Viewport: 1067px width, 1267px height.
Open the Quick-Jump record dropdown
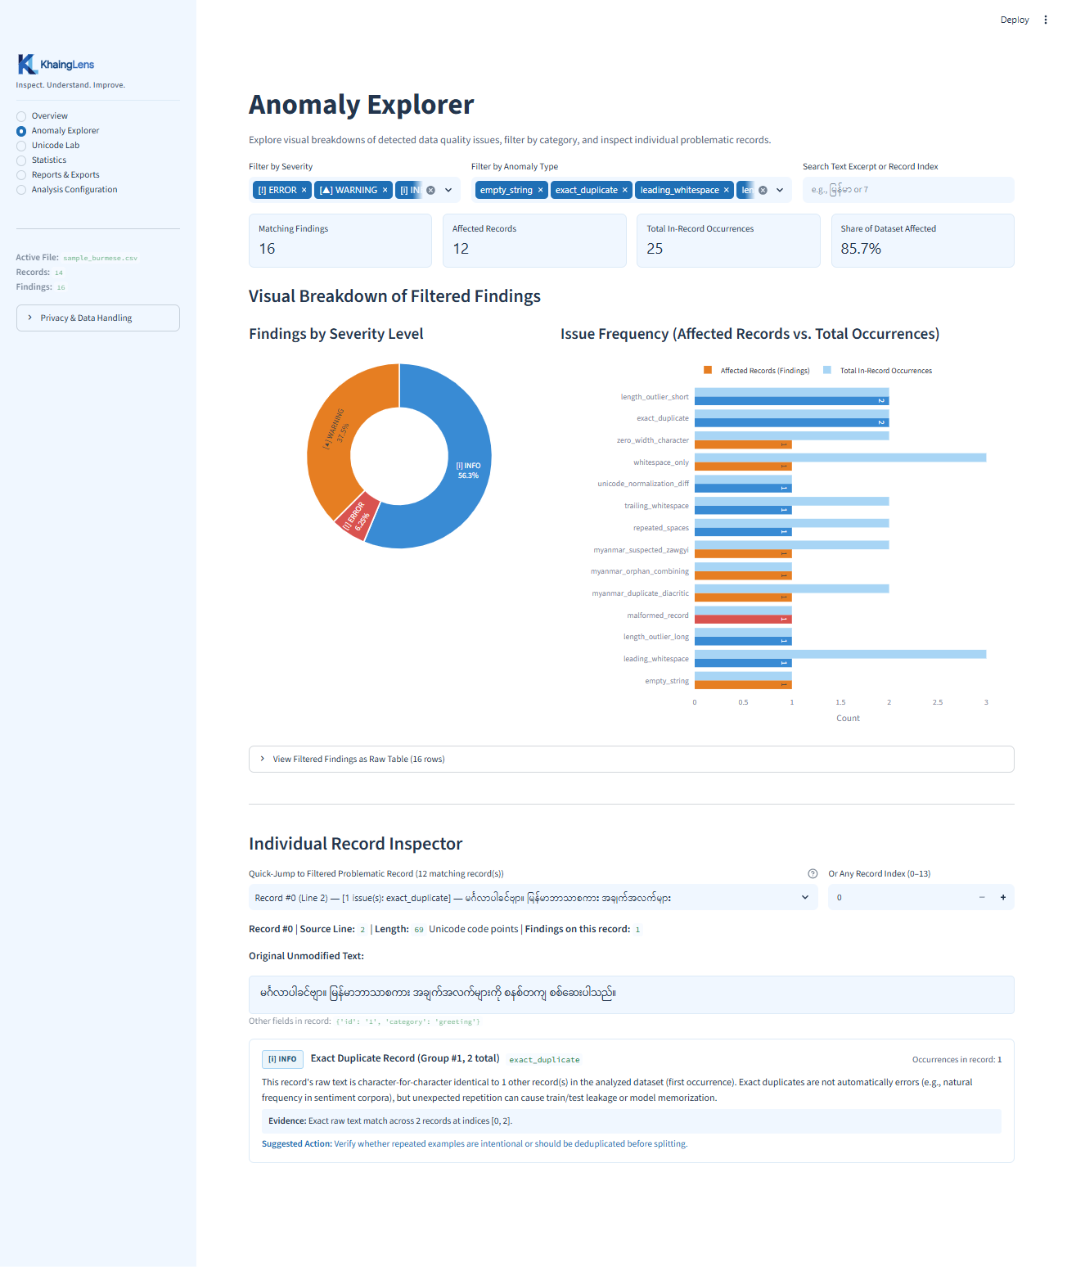pos(533,897)
